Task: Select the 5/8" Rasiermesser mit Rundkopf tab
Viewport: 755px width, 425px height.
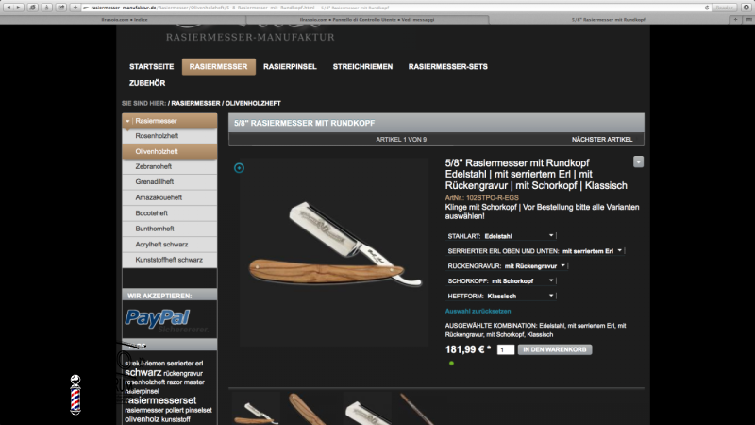Action: [608, 19]
